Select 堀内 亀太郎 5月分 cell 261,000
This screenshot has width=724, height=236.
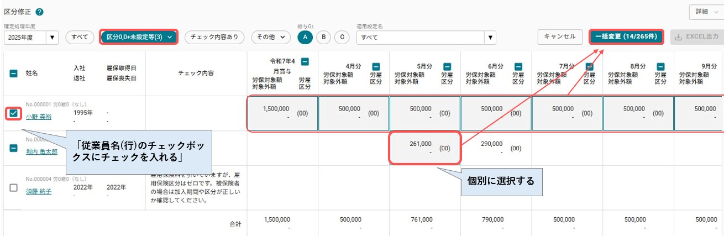(x=425, y=148)
